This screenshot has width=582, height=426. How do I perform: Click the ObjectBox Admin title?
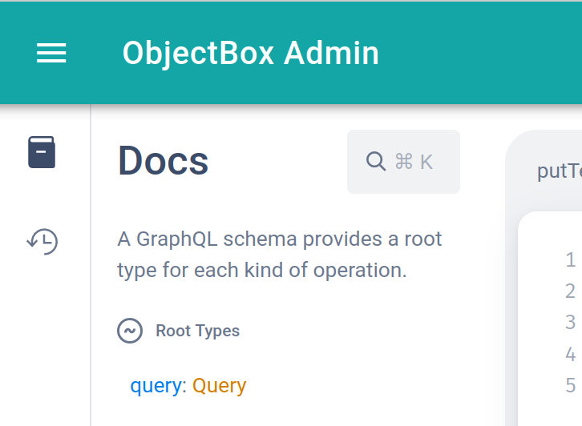point(250,53)
